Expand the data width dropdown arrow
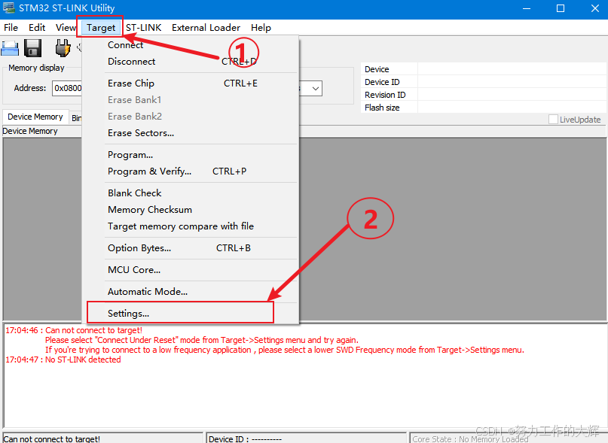This screenshot has height=443, width=608. (x=316, y=89)
